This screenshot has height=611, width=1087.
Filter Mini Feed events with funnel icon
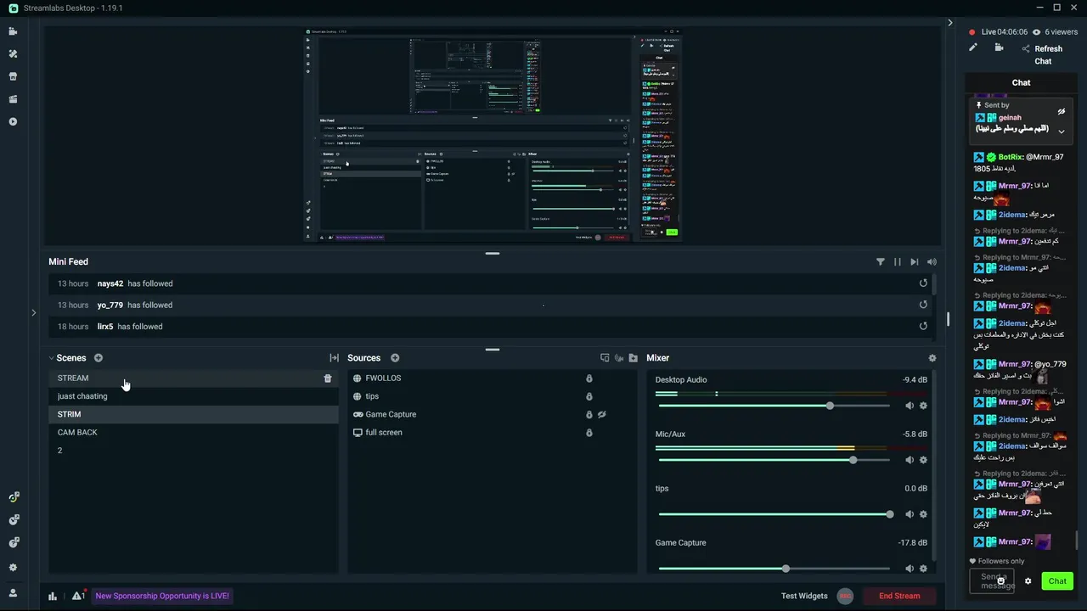[x=881, y=262]
